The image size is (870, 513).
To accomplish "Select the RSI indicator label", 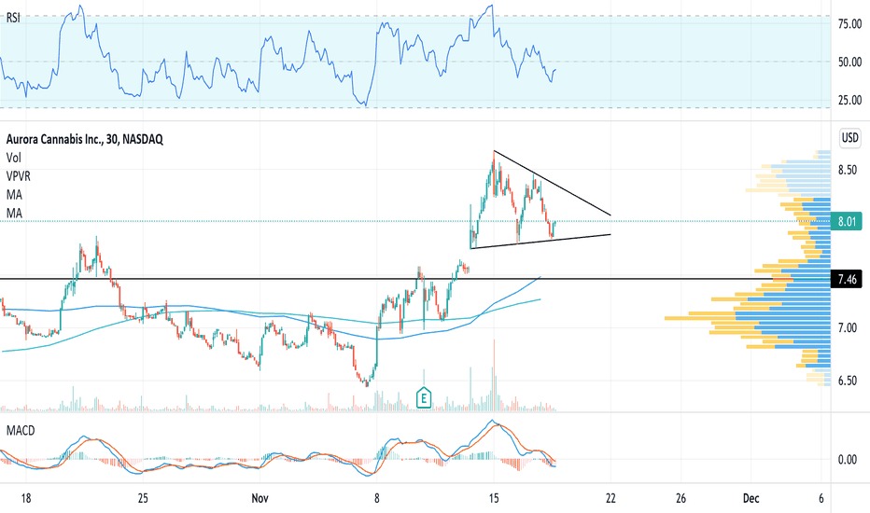I will [x=13, y=18].
